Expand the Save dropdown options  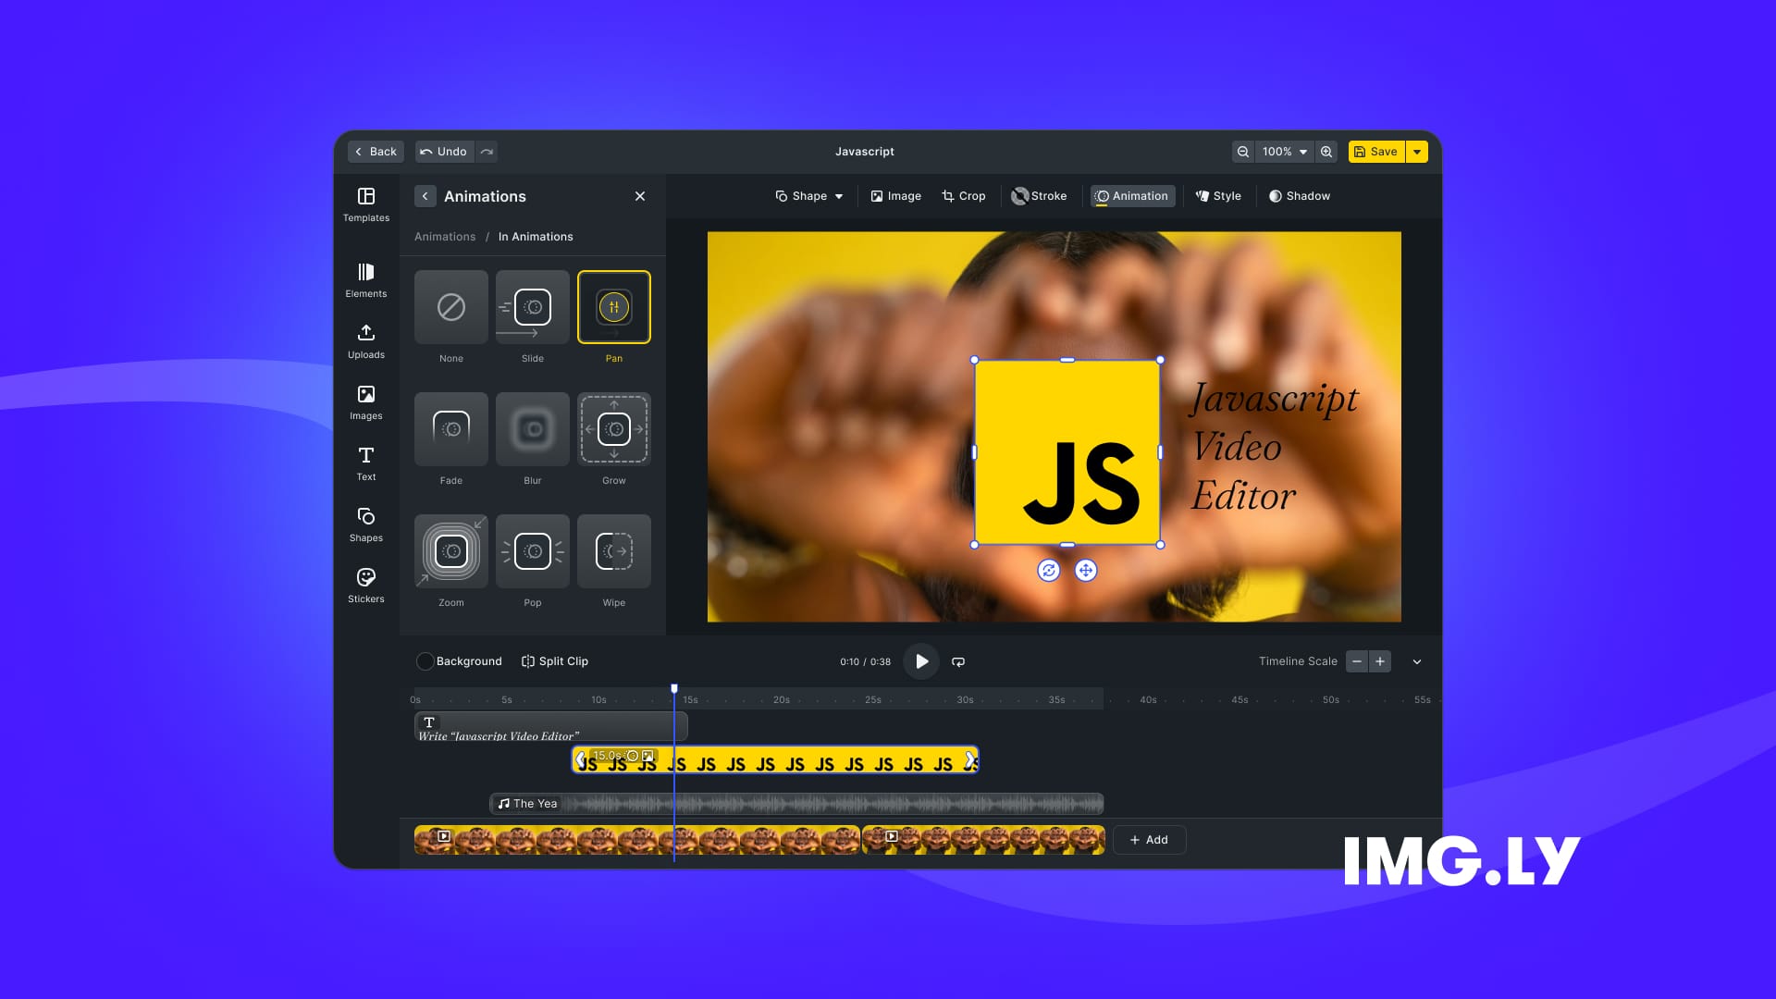[x=1417, y=152]
